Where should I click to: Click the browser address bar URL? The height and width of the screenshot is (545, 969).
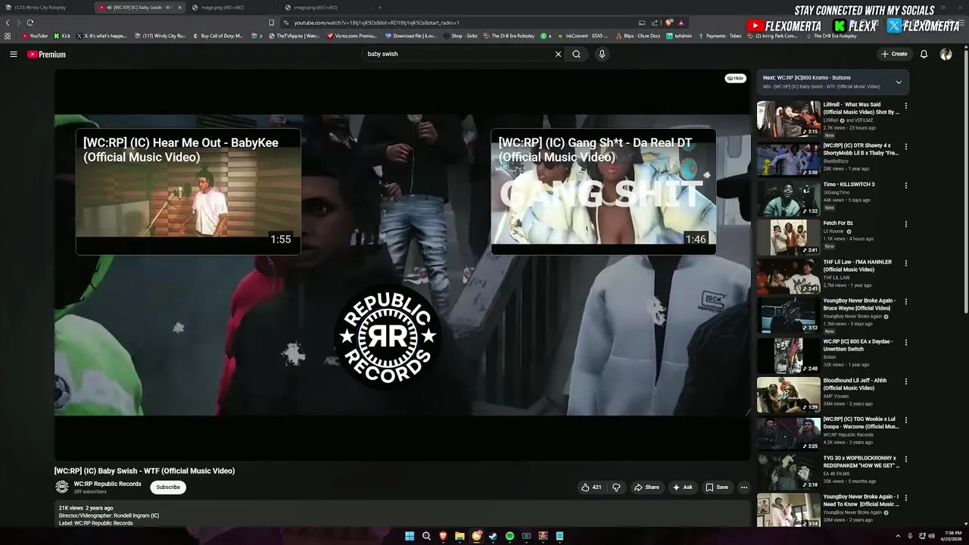click(376, 23)
